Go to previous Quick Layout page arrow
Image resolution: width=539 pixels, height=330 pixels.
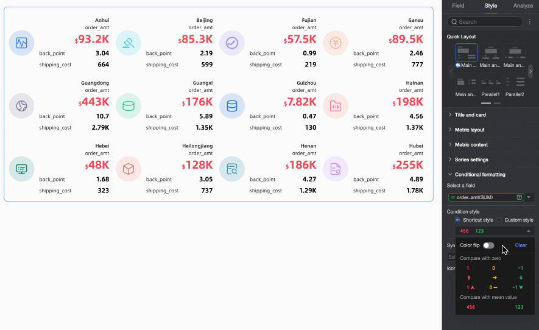pos(451,71)
